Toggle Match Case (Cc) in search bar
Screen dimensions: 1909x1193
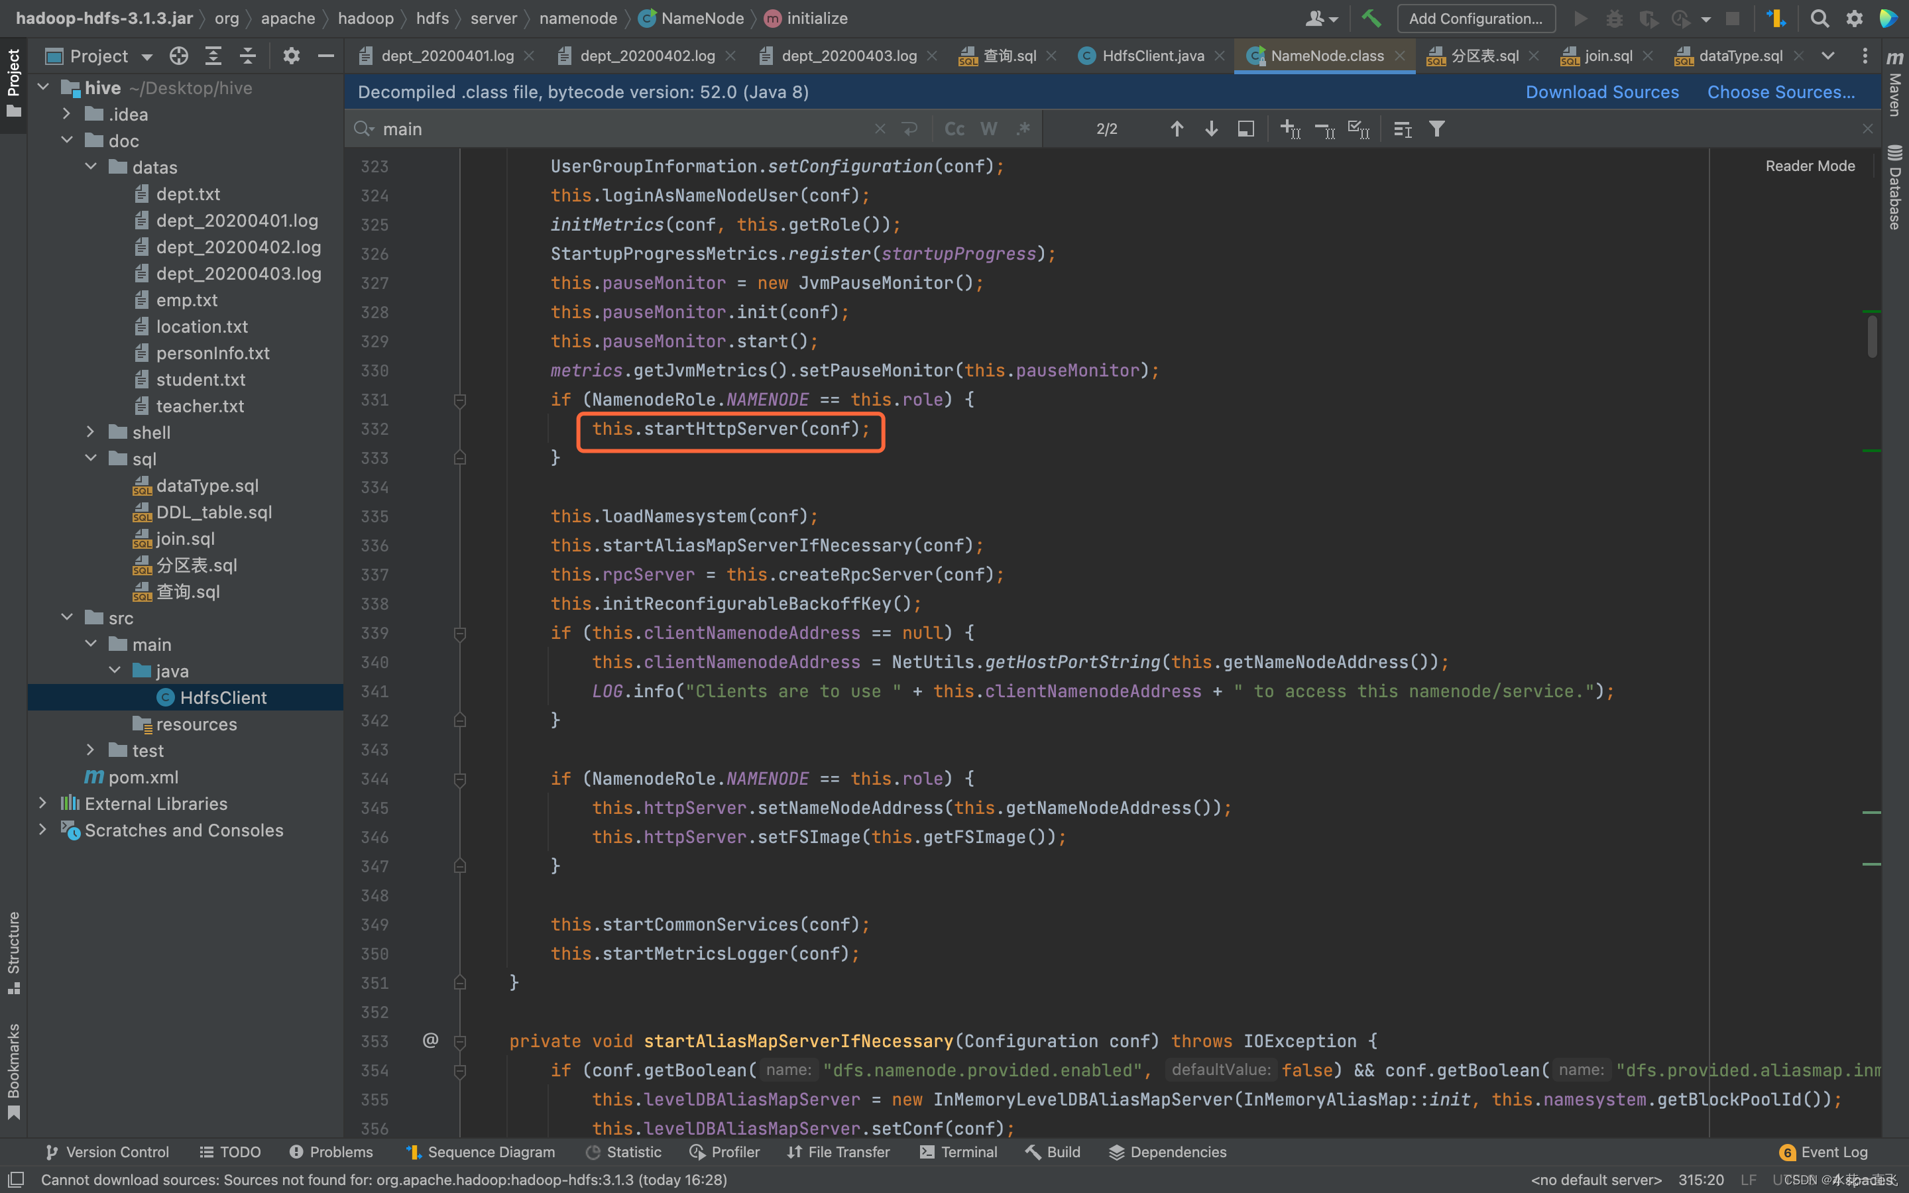click(x=954, y=129)
